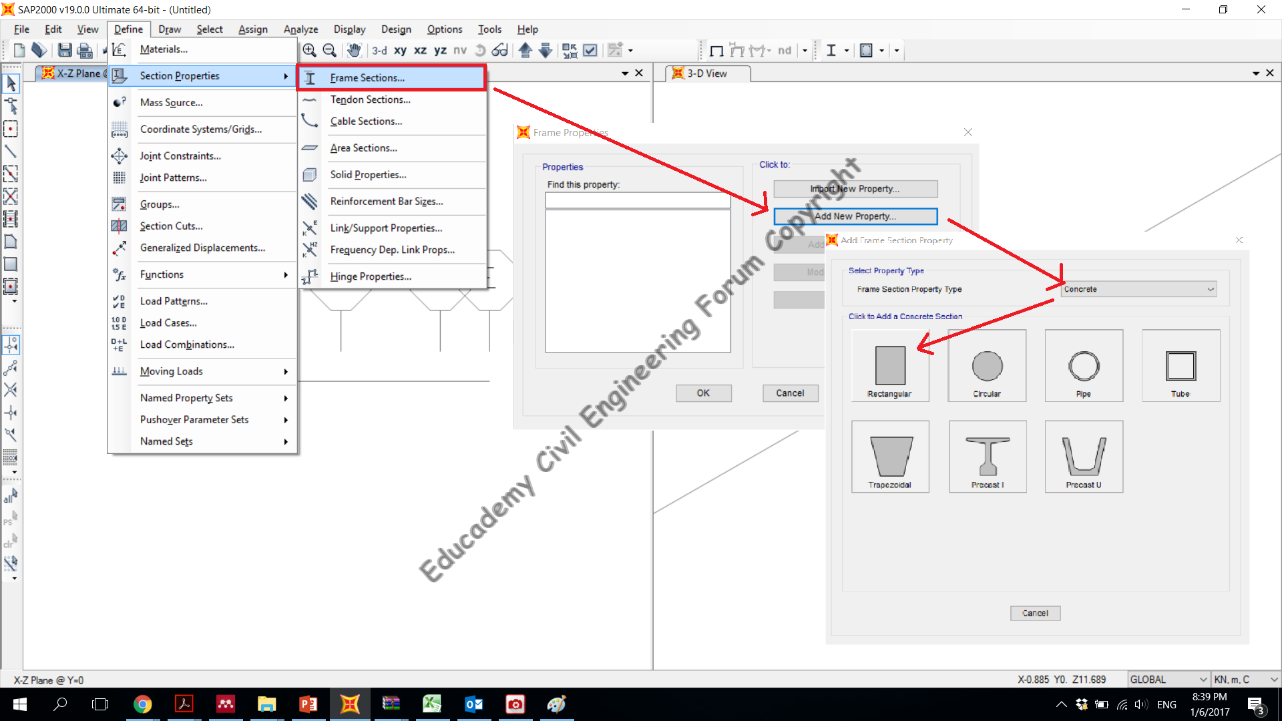Viewport: 1282px width, 721px height.
Task: Click the Print toolbar icon
Action: coord(85,50)
